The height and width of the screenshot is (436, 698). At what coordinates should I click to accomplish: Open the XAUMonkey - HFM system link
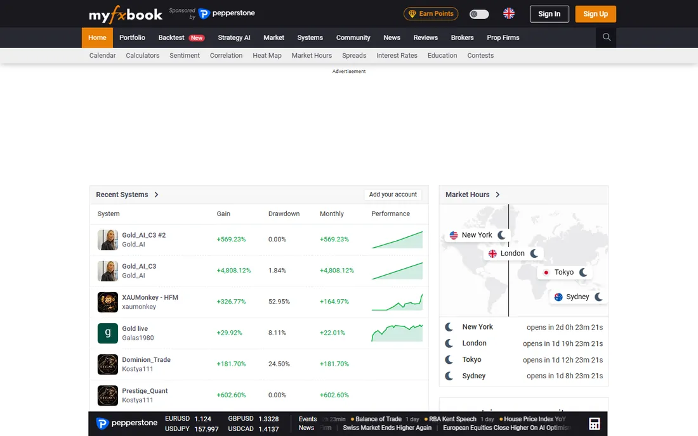tap(150, 297)
